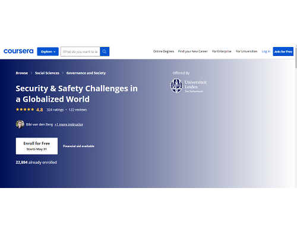Screen dimensions: 297x238
Task: Click the search input field
Action: (x=80, y=52)
